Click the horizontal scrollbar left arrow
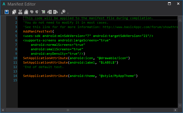The height and width of the screenshot is (113, 183). point(2,110)
